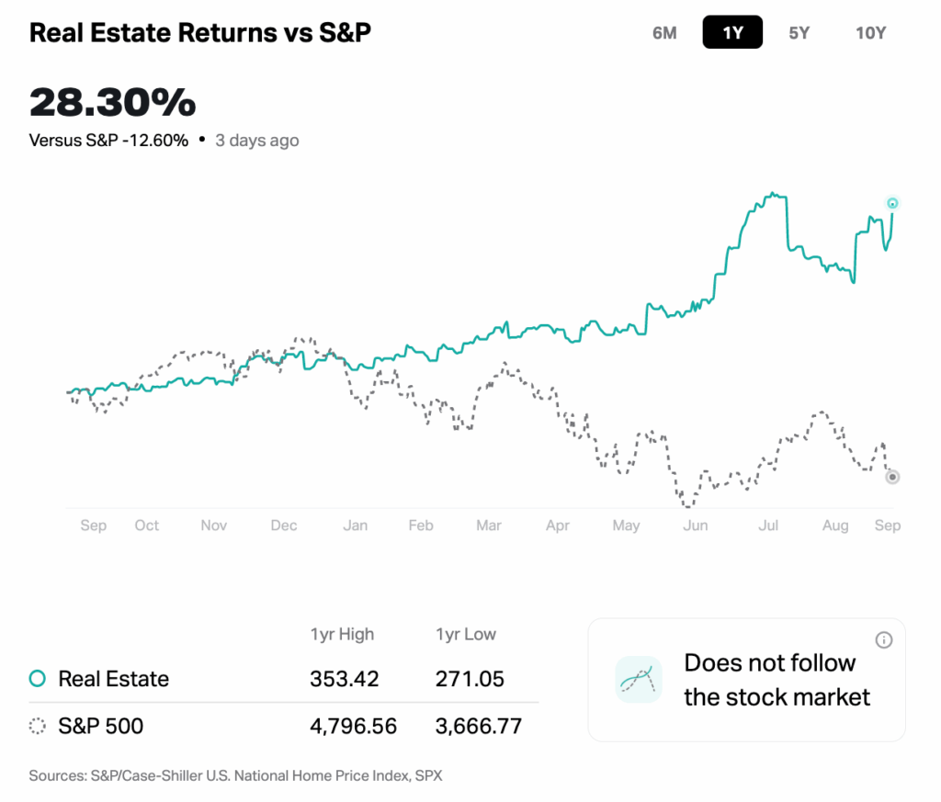This screenshot has width=941, height=802.
Task: Click the Real Estate legend label
Action: [x=113, y=679]
